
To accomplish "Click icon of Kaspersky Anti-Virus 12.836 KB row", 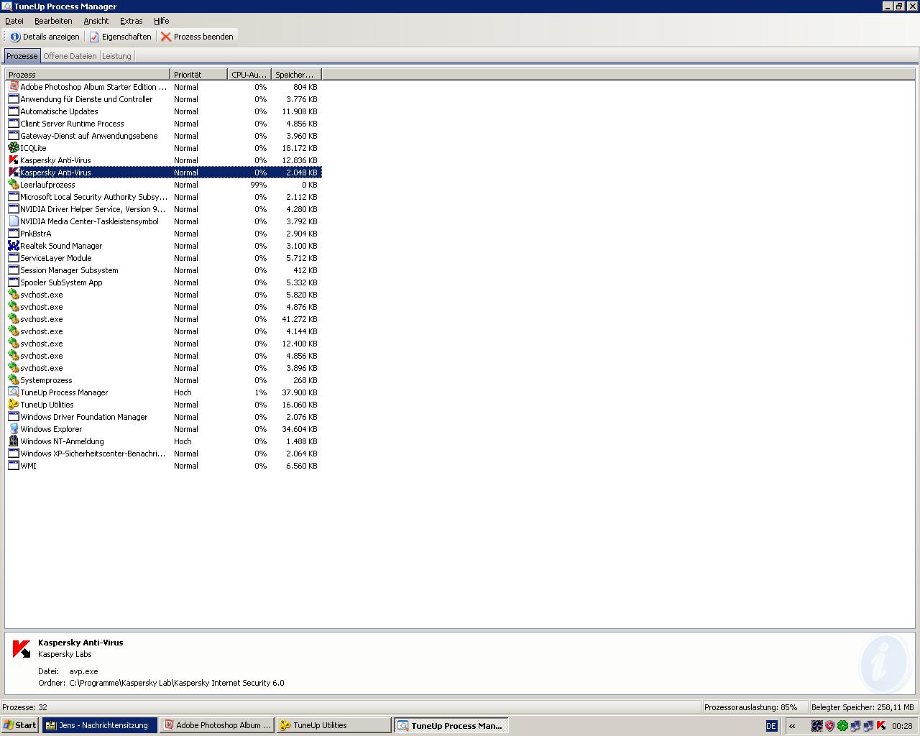I will pyautogui.click(x=14, y=160).
